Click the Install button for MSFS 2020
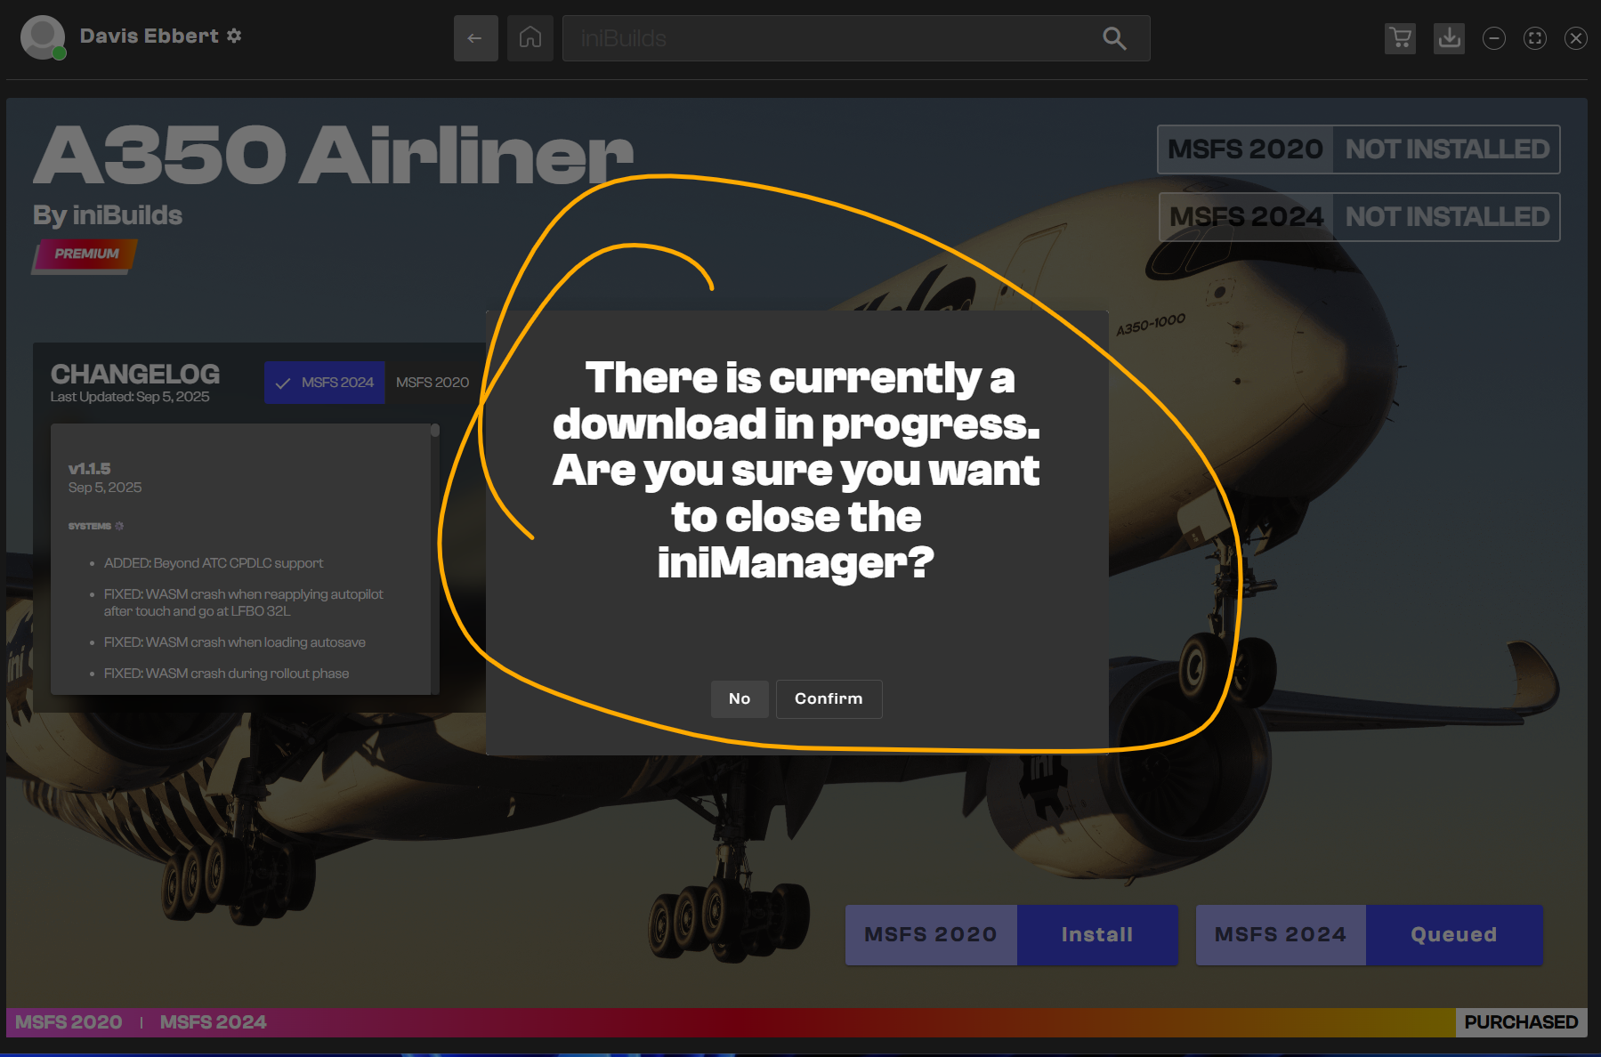The image size is (1601, 1057). pyautogui.click(x=1097, y=935)
